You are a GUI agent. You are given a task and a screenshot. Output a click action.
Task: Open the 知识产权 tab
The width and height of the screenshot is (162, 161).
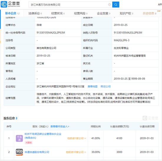(x=126, y=13)
